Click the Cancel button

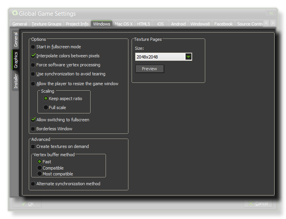258,204
